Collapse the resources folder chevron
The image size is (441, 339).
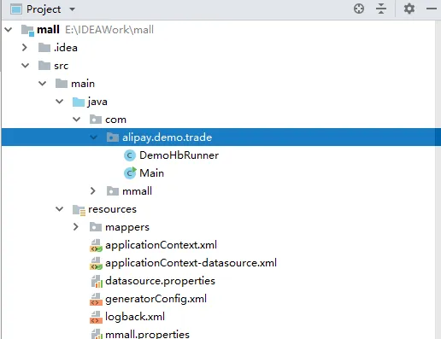[60, 209]
